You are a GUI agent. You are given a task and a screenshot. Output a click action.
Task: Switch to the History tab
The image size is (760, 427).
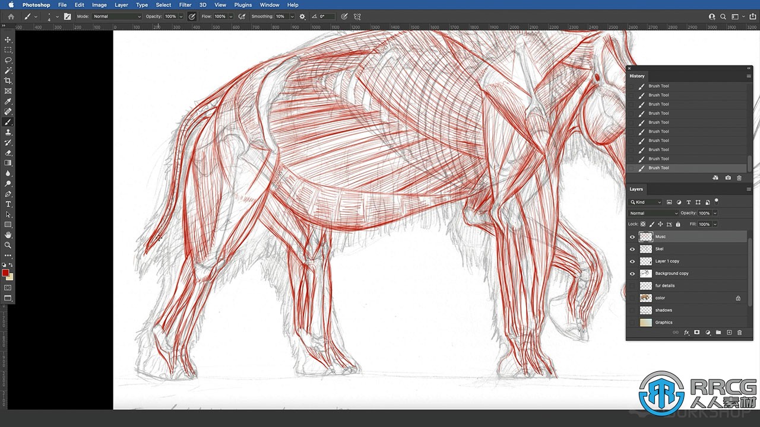(637, 76)
